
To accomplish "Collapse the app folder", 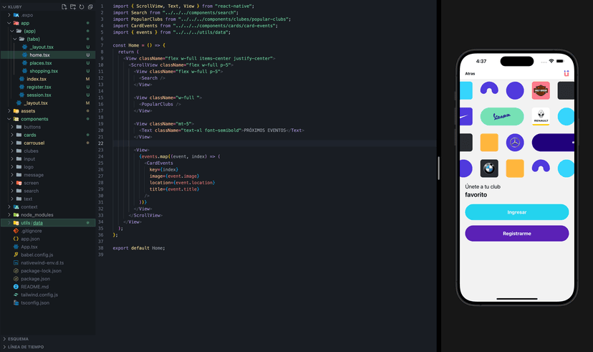I will pos(9,23).
